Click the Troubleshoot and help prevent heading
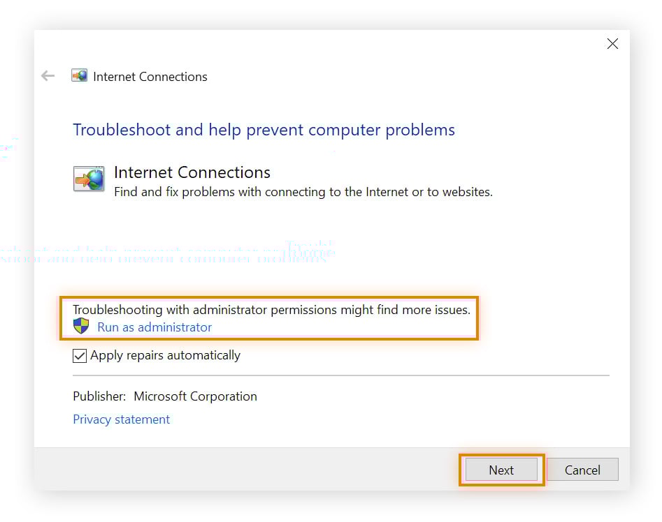This screenshot has width=662, height=522. tap(264, 130)
